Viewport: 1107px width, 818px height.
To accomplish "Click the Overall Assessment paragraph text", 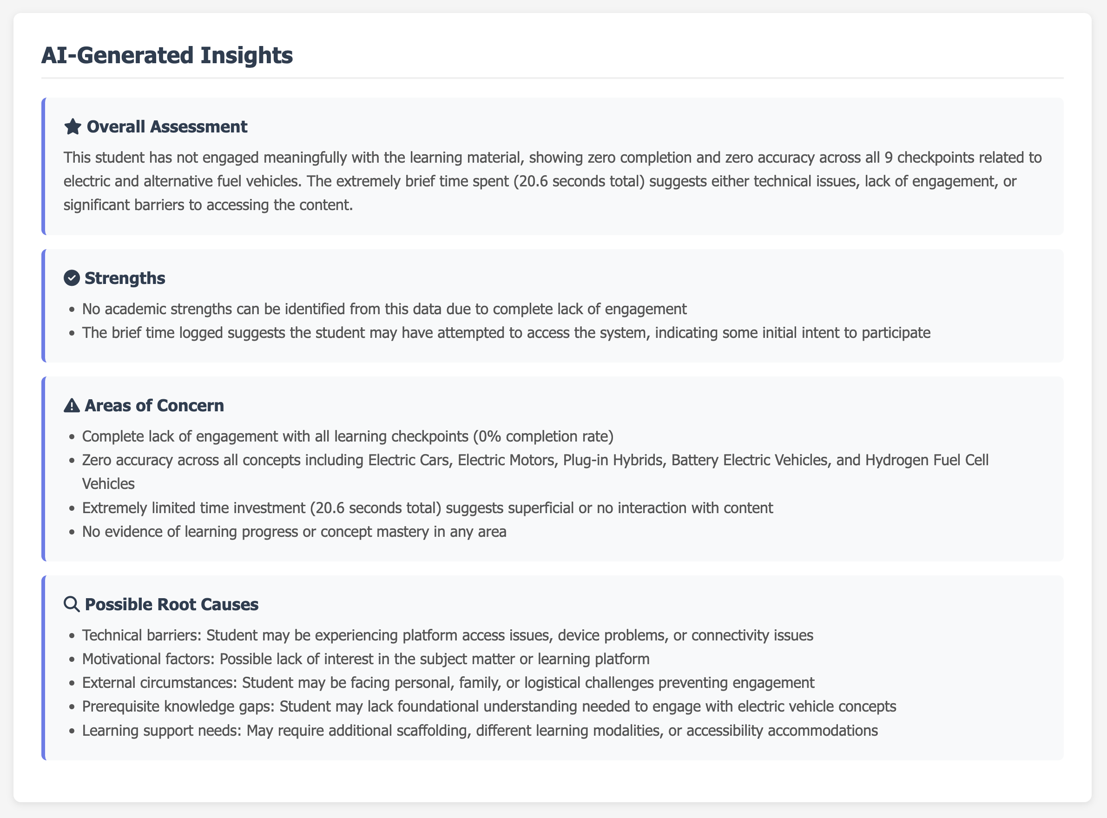I will tap(552, 181).
